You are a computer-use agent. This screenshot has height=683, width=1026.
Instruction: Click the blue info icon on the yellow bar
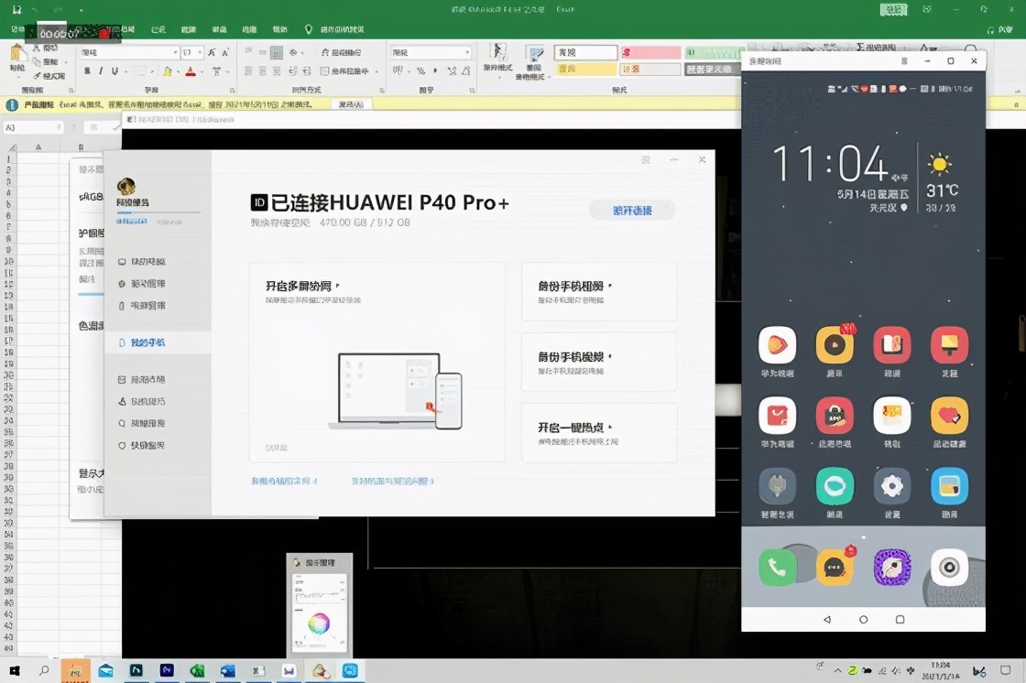(12, 104)
